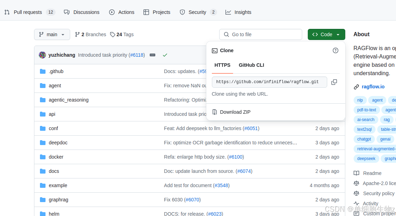Open the Insights tab
396x216 pixels.
pos(238,12)
